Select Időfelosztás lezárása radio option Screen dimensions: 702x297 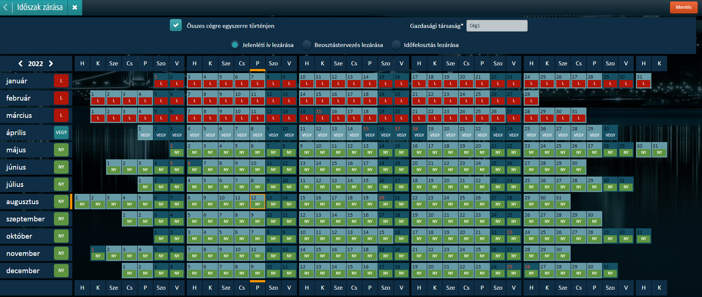396,45
